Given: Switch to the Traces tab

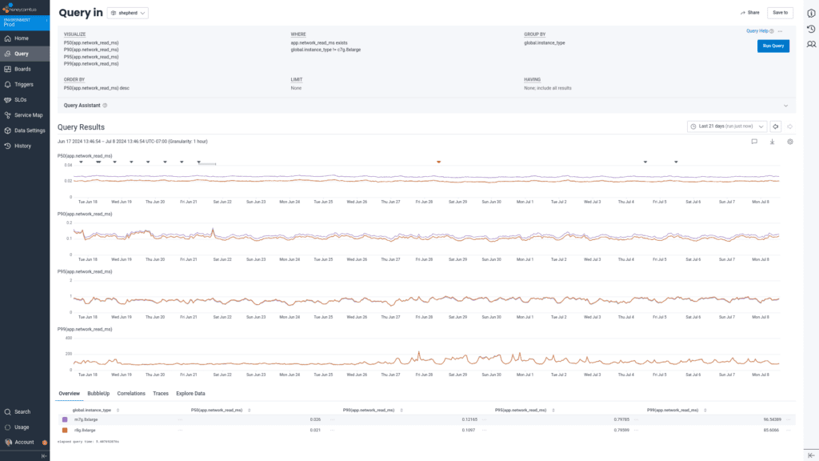Looking at the screenshot, I should (161, 394).
